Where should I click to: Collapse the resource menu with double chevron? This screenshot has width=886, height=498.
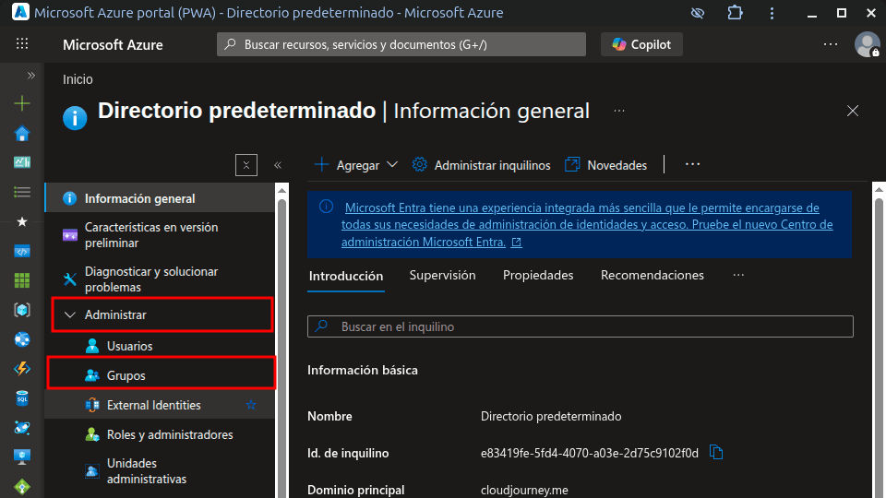pyautogui.click(x=277, y=165)
